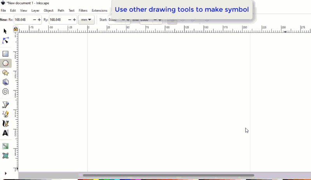Select the Star and polygon tool
The width and height of the screenshot is (311, 180).
click(5, 73)
